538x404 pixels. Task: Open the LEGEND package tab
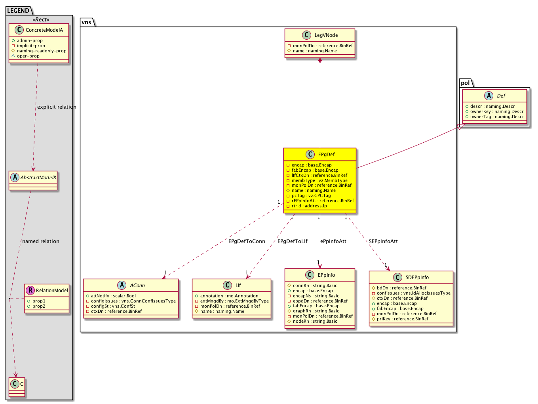coord(18,11)
